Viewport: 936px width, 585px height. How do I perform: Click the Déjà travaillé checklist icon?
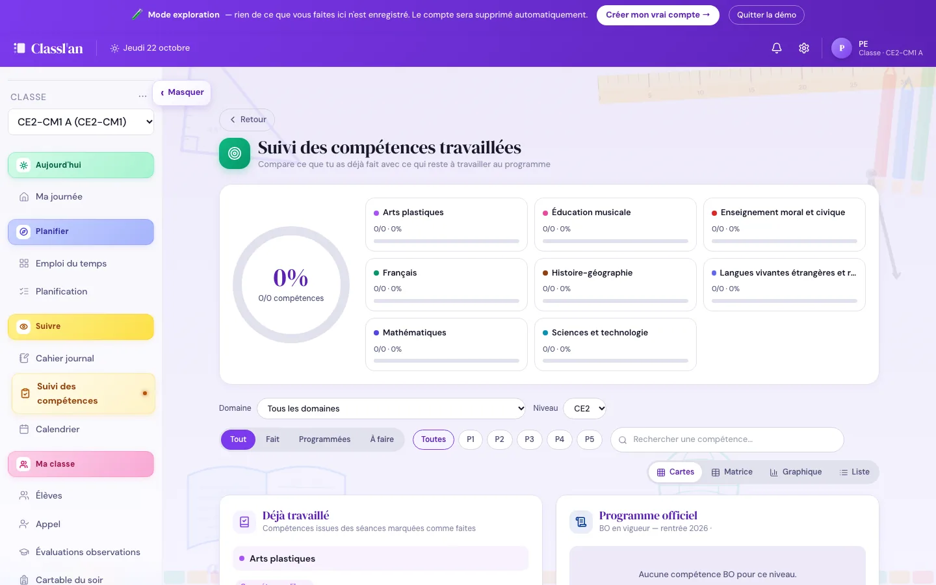click(244, 521)
